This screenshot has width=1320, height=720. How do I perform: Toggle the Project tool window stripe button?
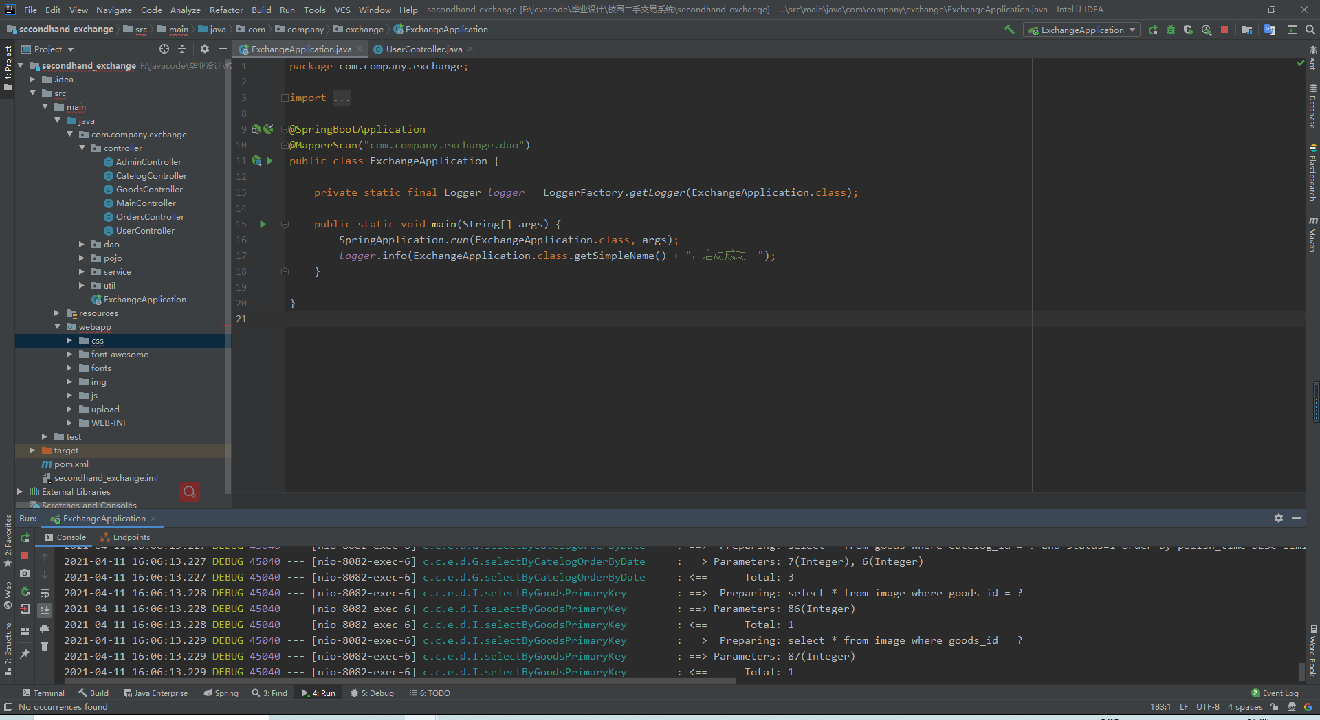coord(8,68)
